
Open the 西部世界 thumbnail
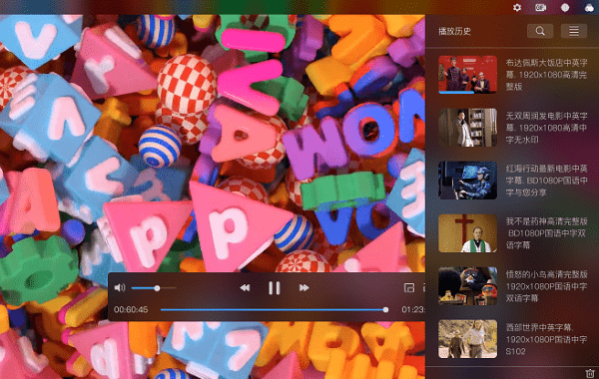pyautogui.click(x=467, y=339)
